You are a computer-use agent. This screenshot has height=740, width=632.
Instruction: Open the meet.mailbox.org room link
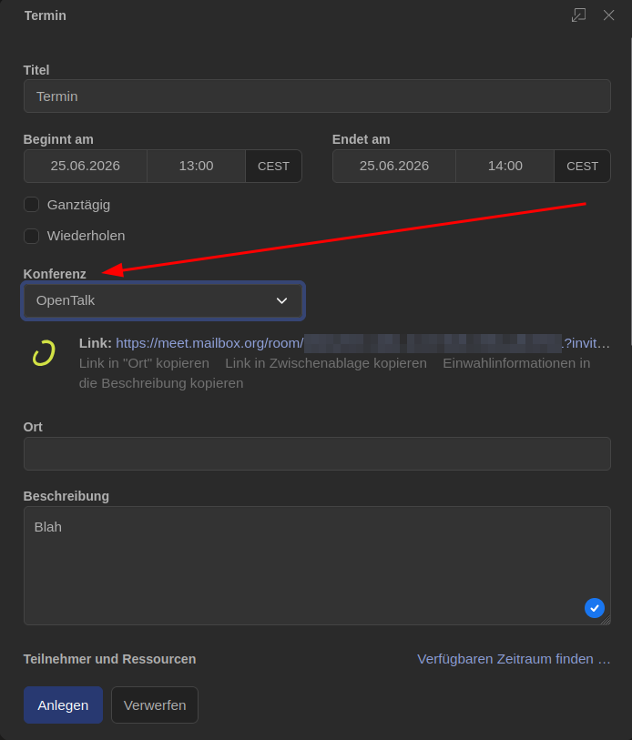(362, 343)
